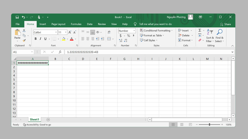Screen dimensions: 248x139
Task: Toggle Underline formatting
Action: coord(45,39)
